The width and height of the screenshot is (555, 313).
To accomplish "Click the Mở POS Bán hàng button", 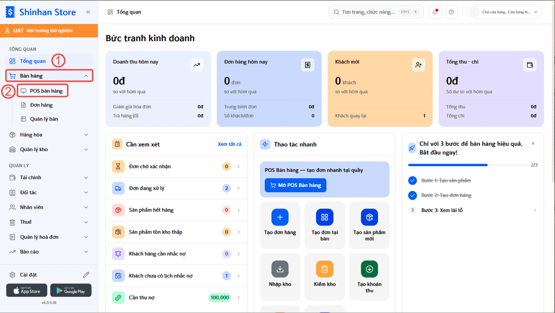I will 296,185.
